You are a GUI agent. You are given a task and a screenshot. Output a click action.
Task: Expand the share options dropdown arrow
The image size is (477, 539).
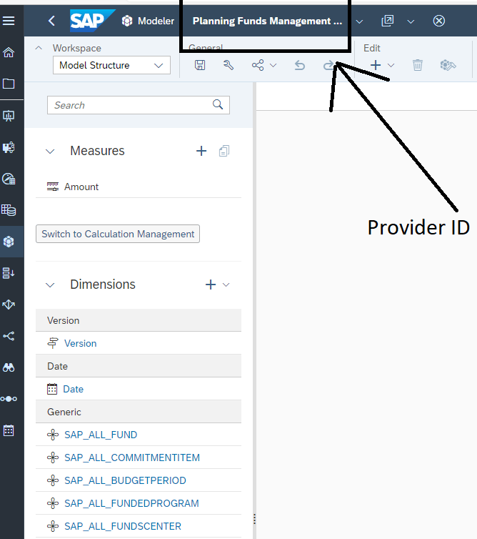click(x=273, y=65)
